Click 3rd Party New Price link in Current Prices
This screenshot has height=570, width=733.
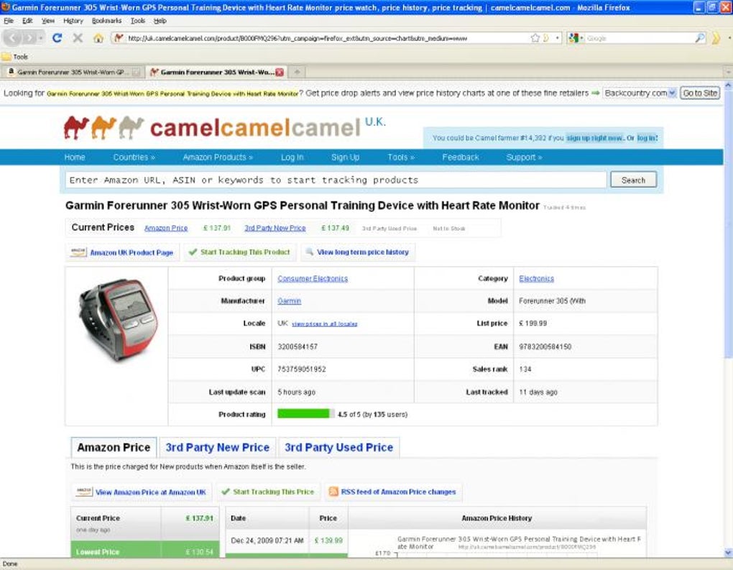(x=275, y=228)
